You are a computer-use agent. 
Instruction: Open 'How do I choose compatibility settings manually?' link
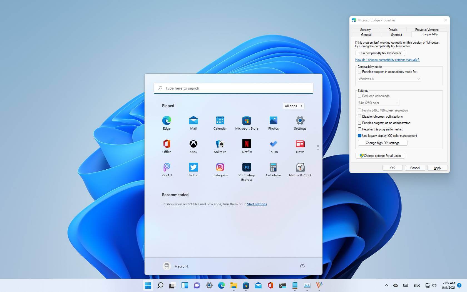[x=387, y=60]
